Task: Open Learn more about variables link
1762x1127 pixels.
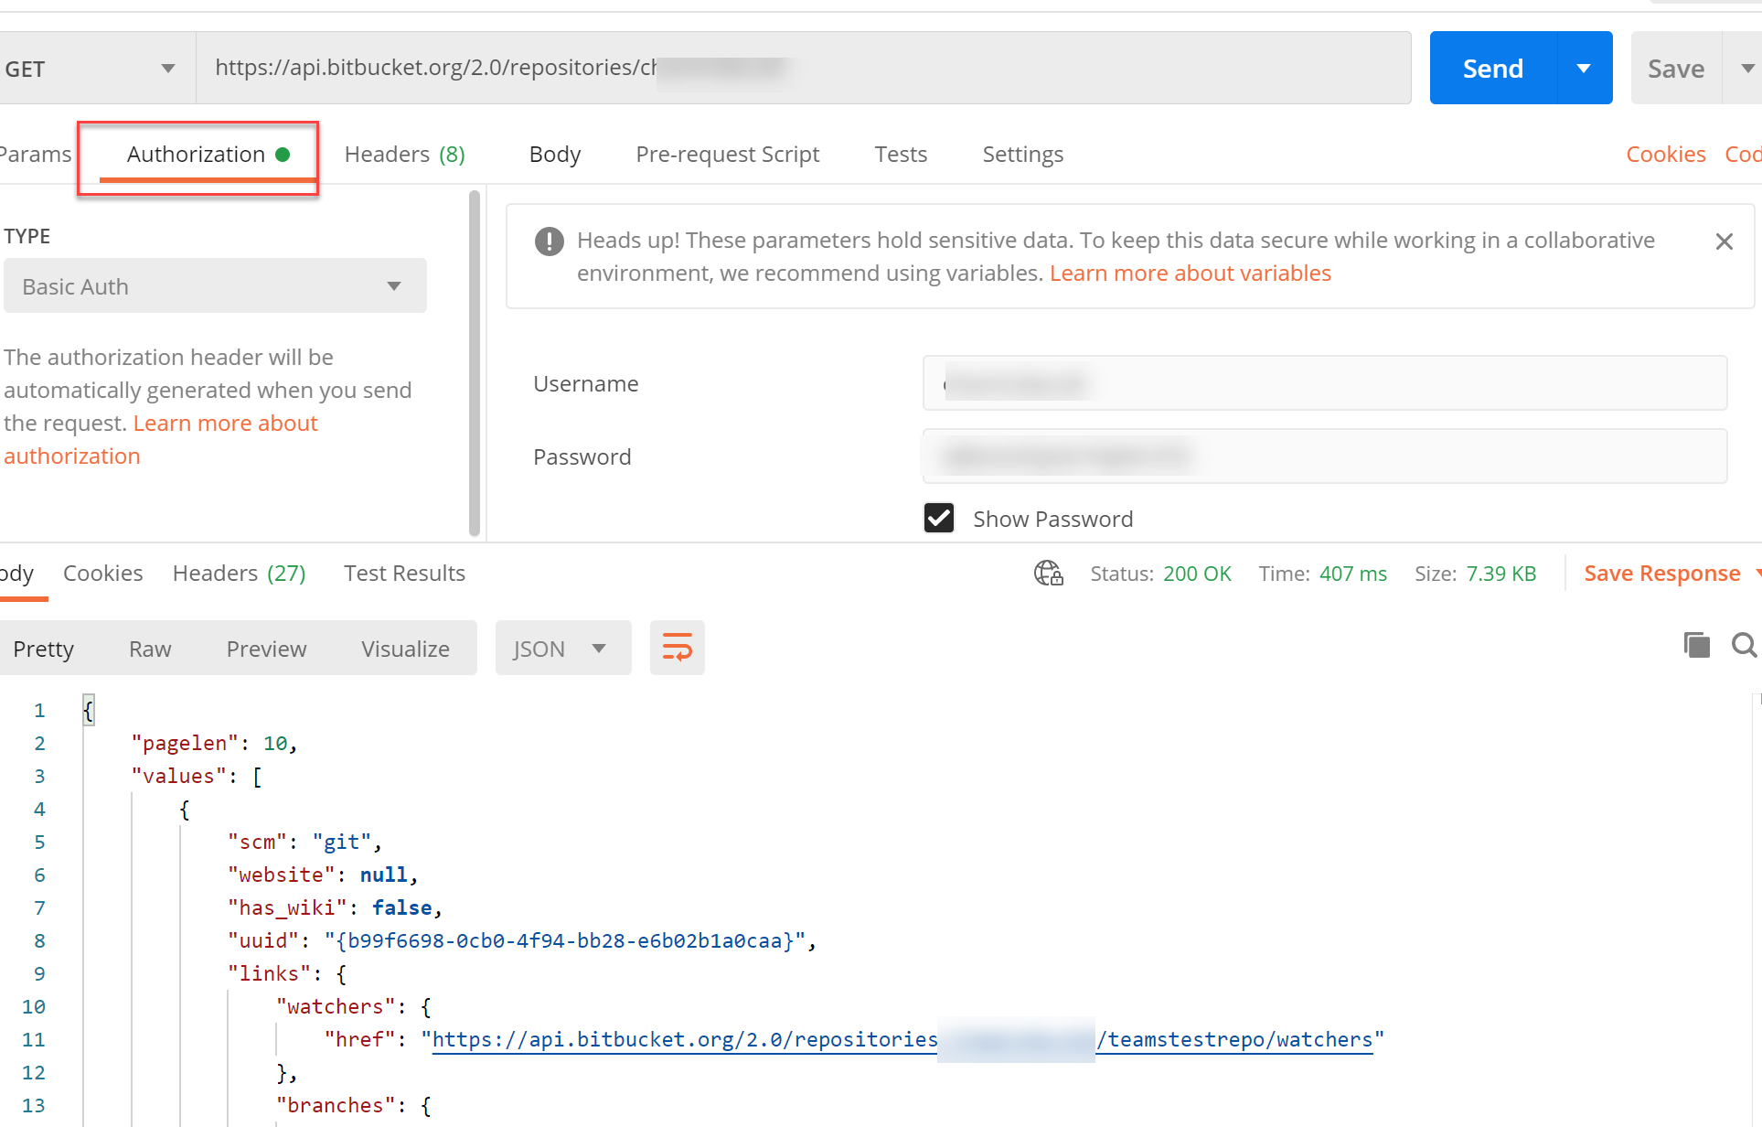Action: coord(1190,274)
